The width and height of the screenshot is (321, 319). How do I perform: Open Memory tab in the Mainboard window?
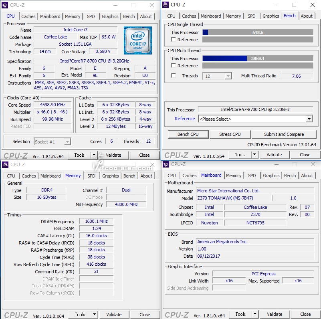(x=234, y=176)
